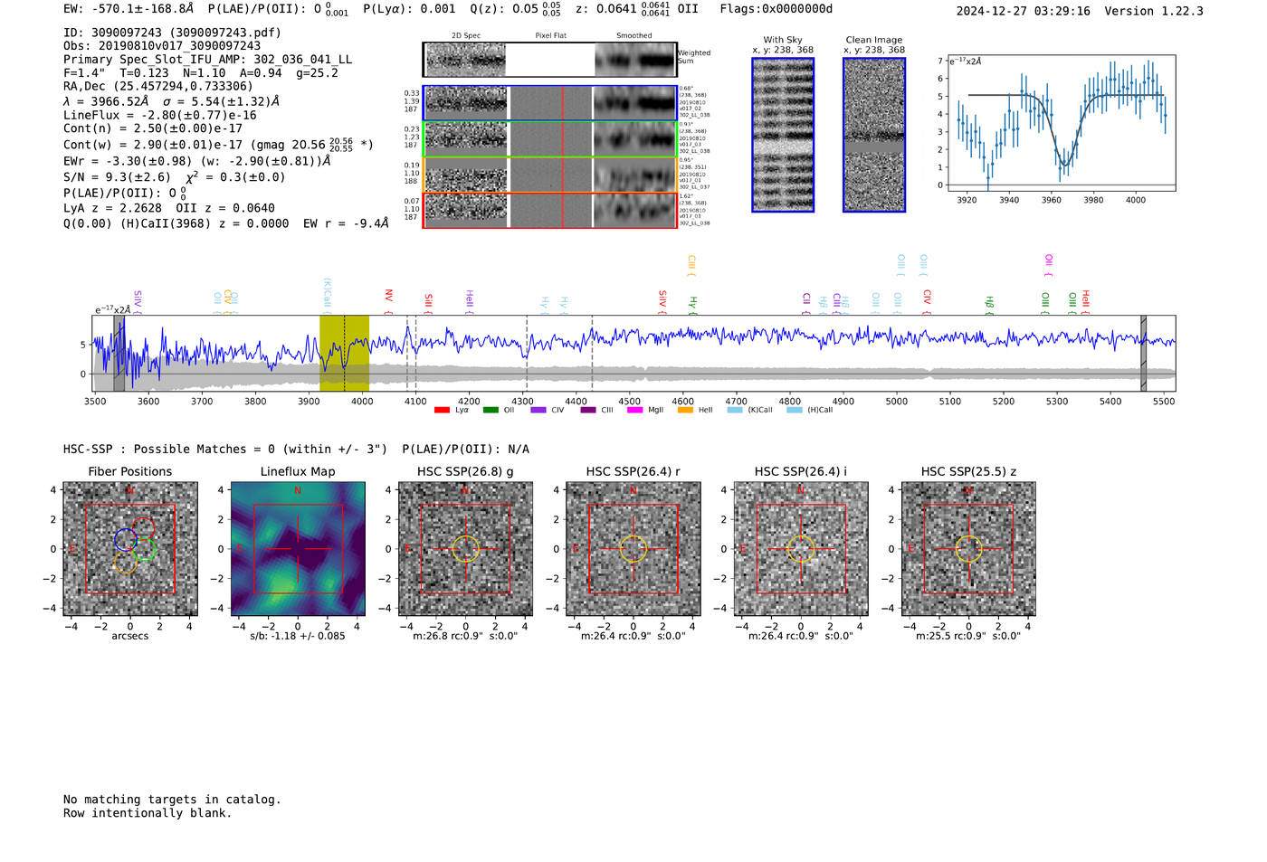
Task: Click the (K)CaII legend swatch
Action: tap(735, 410)
